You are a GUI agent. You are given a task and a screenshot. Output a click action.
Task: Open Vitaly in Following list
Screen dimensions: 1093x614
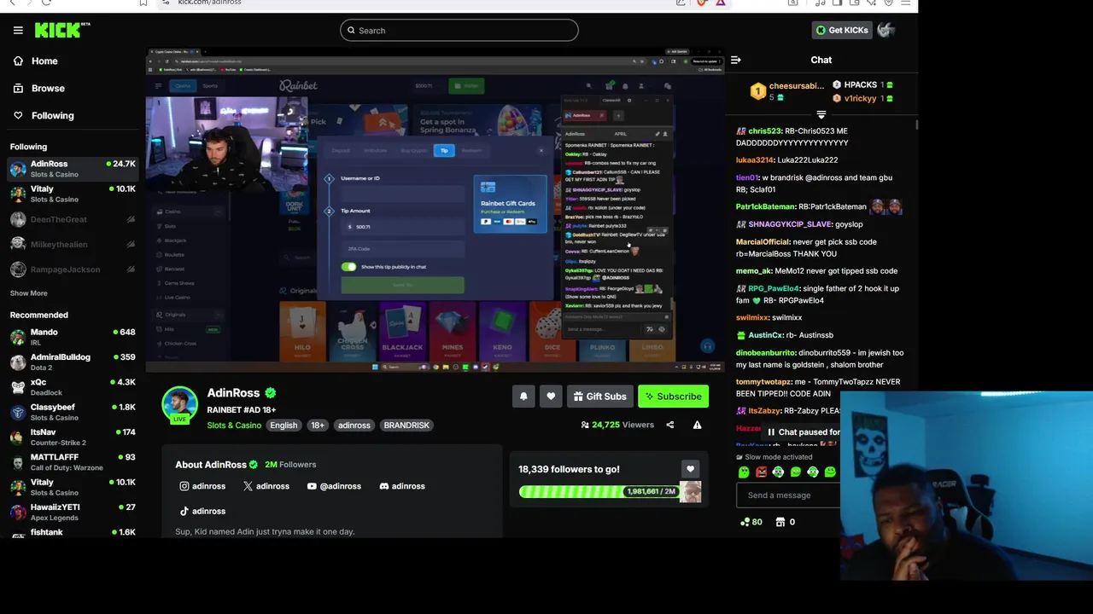click(73, 194)
